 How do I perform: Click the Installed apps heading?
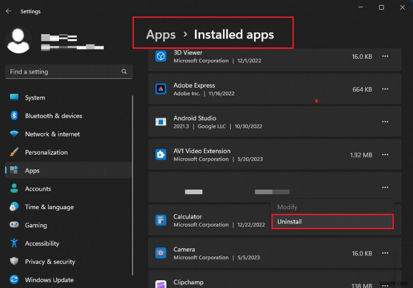pos(234,35)
